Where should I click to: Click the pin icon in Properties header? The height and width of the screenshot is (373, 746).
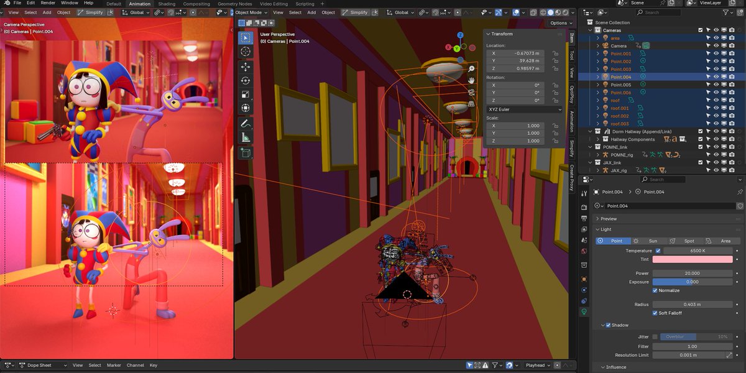pos(740,192)
